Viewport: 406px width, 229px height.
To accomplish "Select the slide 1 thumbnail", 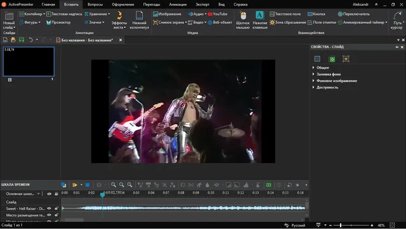I will click(x=28, y=61).
